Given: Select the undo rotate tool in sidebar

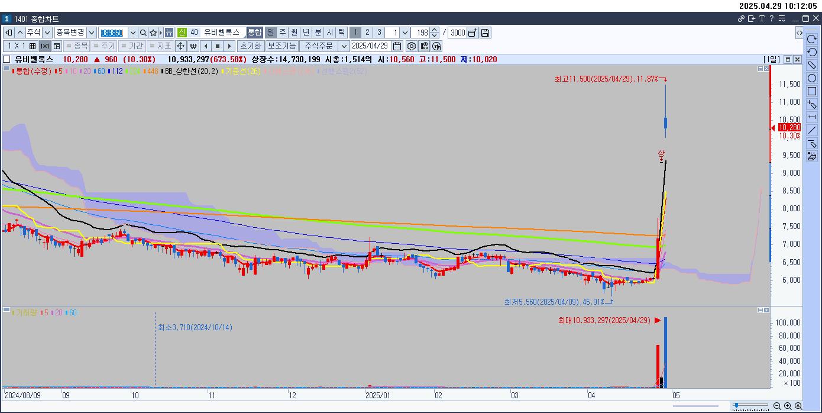Looking at the screenshot, I should [x=812, y=52].
